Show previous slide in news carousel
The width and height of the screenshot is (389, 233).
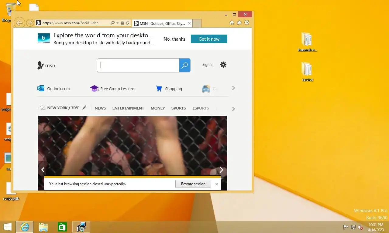pyautogui.click(x=43, y=170)
